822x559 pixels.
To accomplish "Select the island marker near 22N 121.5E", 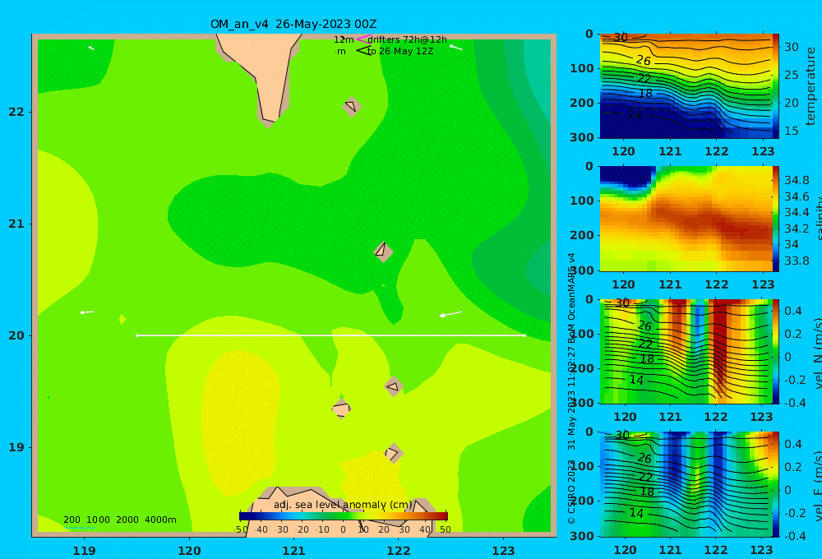I will [x=352, y=106].
